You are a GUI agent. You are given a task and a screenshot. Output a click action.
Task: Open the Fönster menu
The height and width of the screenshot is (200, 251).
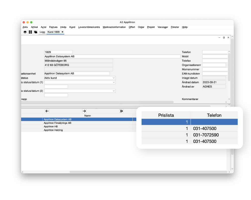point(175,27)
